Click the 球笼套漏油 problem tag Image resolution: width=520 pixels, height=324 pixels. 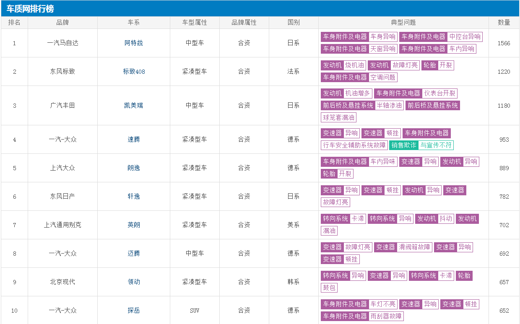click(x=338, y=117)
